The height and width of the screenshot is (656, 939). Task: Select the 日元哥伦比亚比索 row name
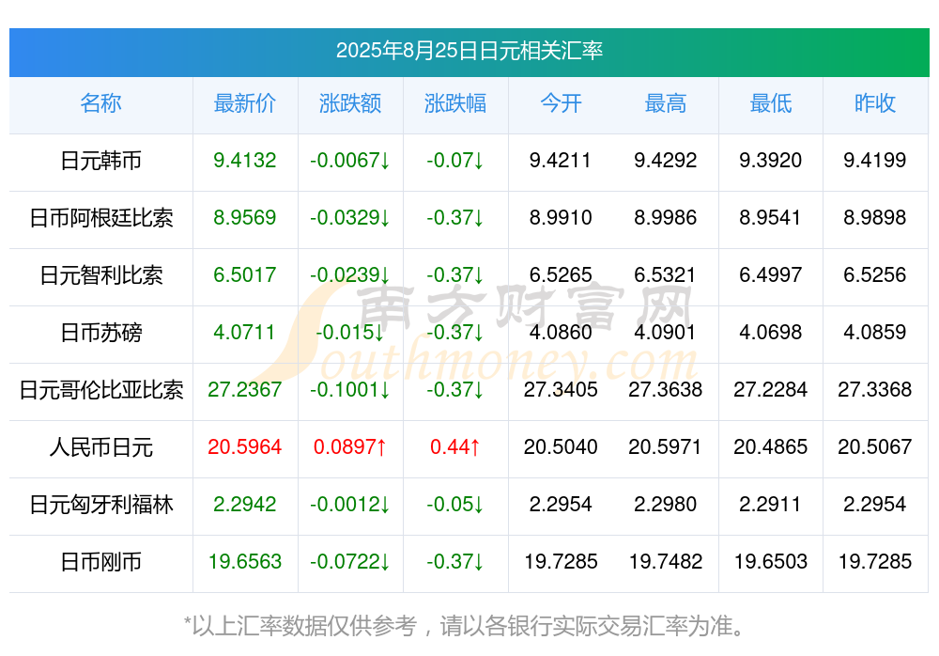click(100, 390)
